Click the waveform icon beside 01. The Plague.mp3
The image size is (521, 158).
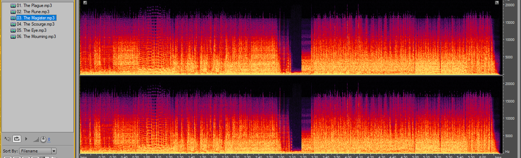13,6
